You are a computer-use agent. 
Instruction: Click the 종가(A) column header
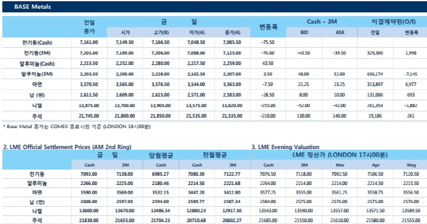(x=232, y=32)
